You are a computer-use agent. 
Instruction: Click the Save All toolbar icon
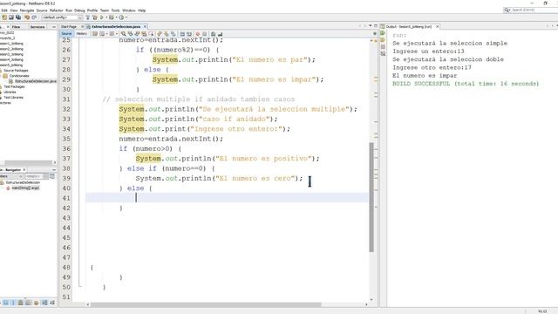(18, 17)
